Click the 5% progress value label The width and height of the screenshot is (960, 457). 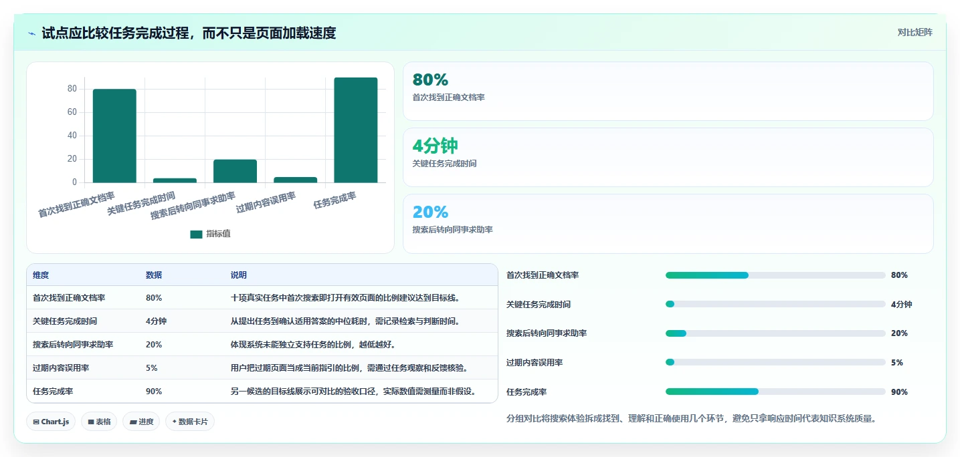(897, 363)
